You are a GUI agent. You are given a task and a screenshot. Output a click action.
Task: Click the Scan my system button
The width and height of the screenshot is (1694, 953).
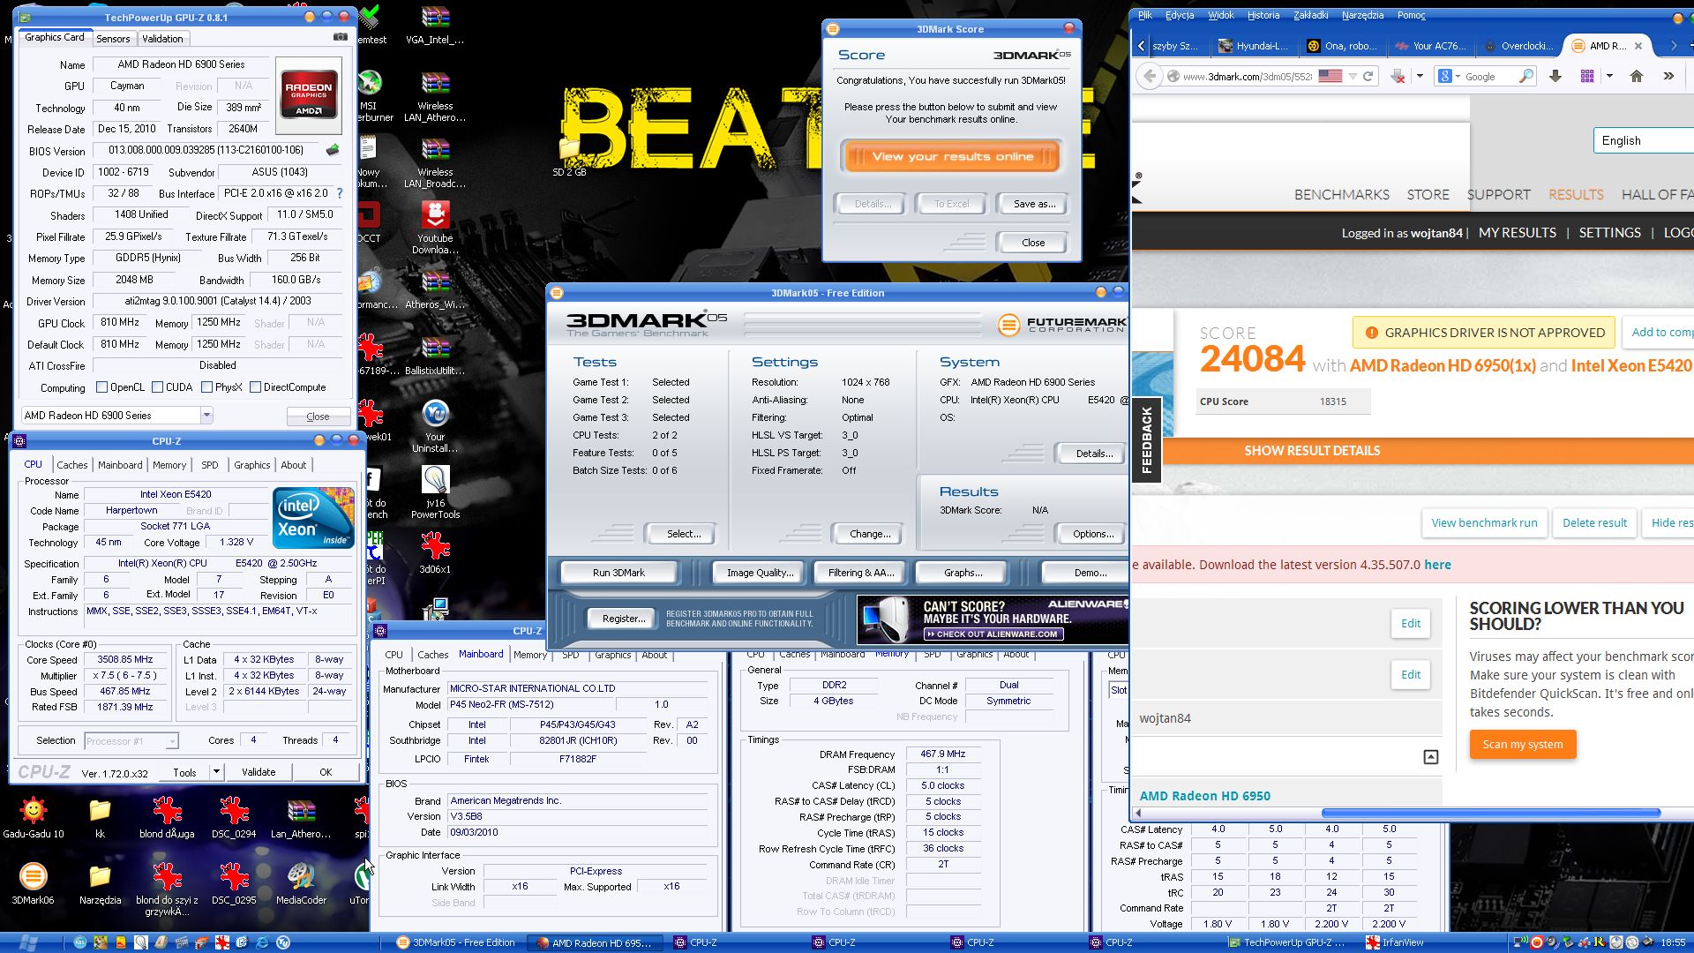click(1523, 744)
